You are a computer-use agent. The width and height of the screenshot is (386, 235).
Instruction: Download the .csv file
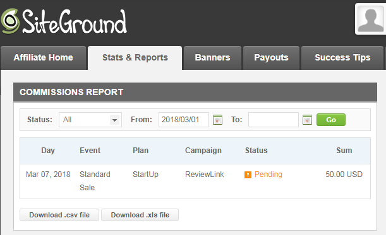[59, 215]
